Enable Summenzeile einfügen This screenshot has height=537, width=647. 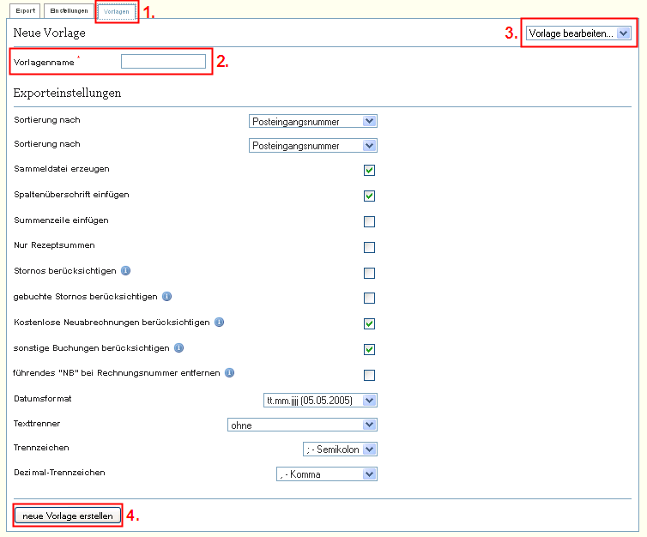369,221
